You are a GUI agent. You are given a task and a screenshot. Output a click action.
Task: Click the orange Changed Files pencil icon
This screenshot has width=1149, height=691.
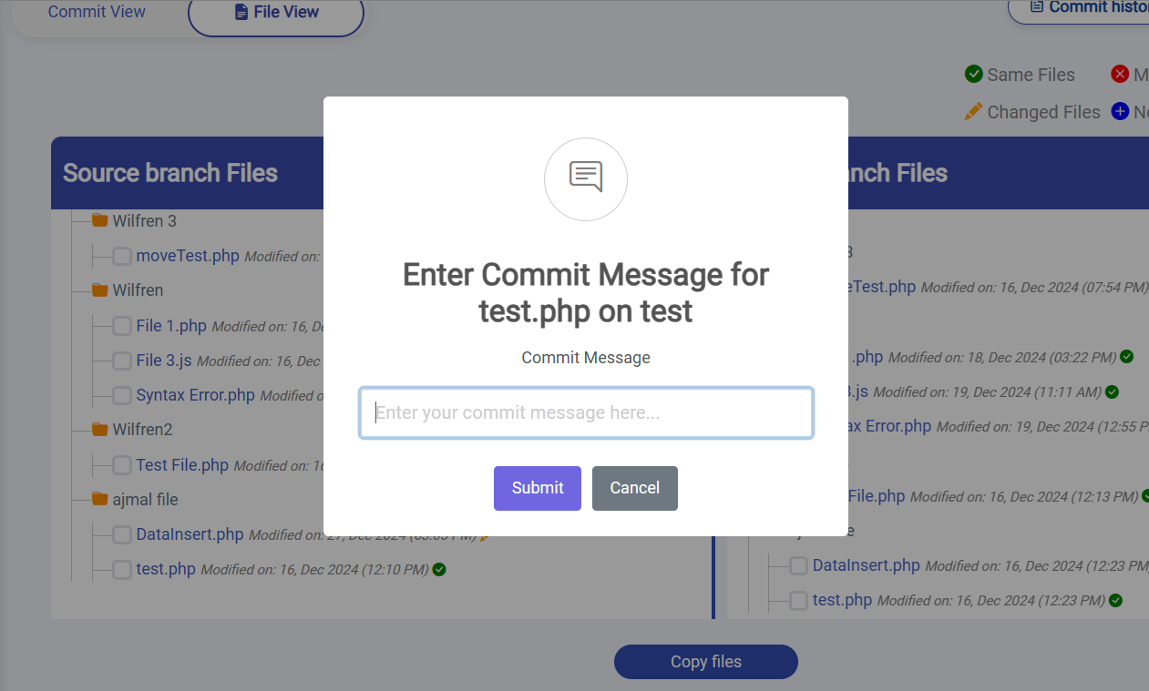coord(973,112)
